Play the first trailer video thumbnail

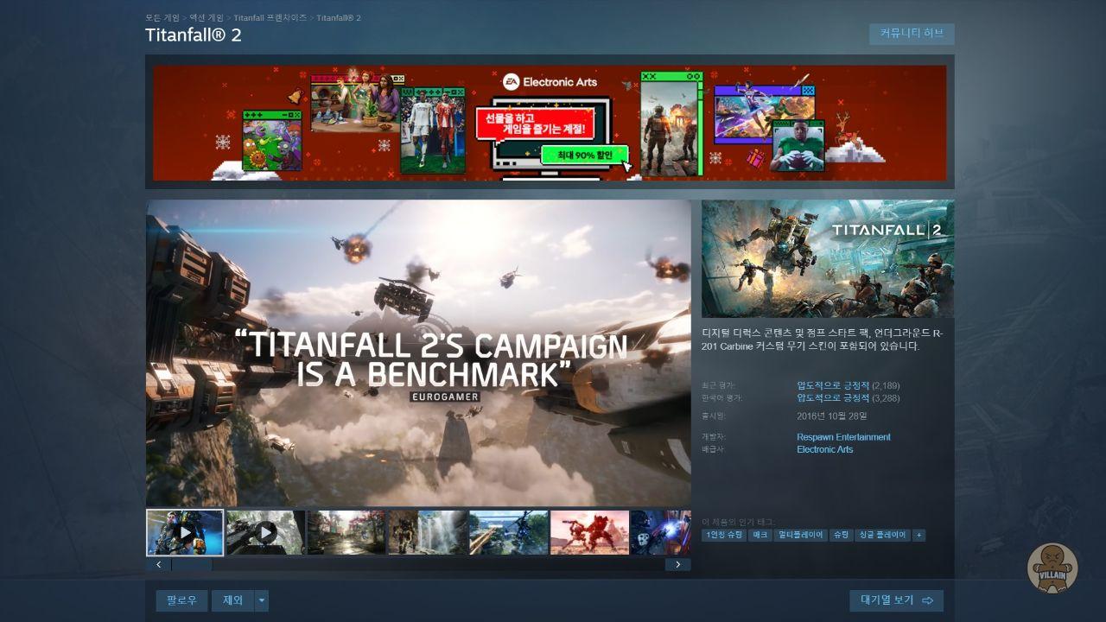(x=185, y=532)
